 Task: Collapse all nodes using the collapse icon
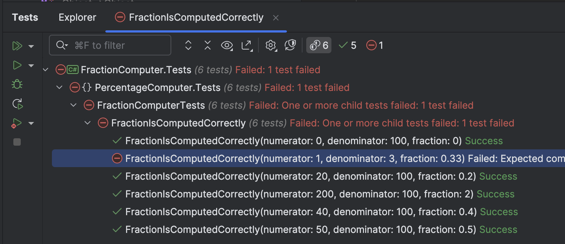[207, 45]
